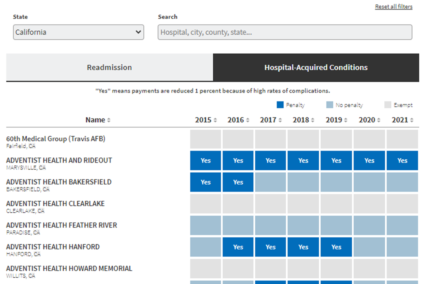Click the hospital search input field
The image size is (426, 284).
tap(285, 32)
